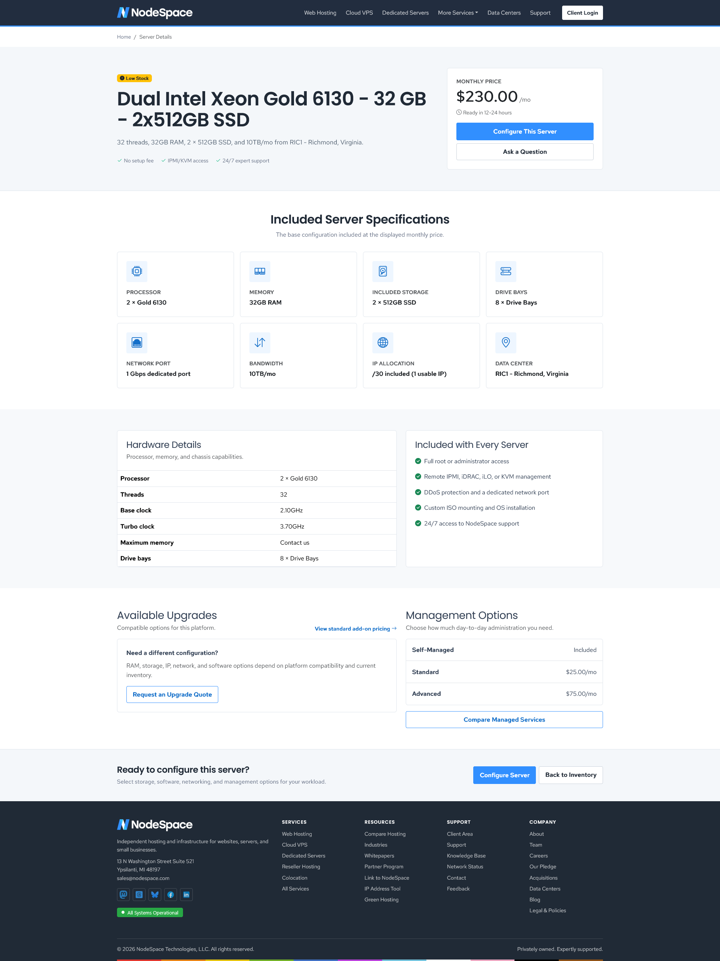Viewport: 720px width, 961px height.
Task: Go to Data Centers in the top navigation
Action: tap(504, 13)
